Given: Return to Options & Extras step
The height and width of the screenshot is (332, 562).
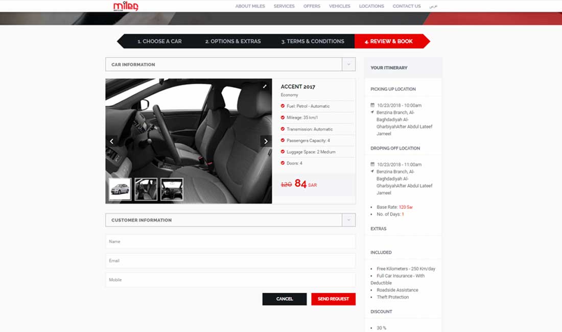Looking at the screenshot, I should [233, 41].
